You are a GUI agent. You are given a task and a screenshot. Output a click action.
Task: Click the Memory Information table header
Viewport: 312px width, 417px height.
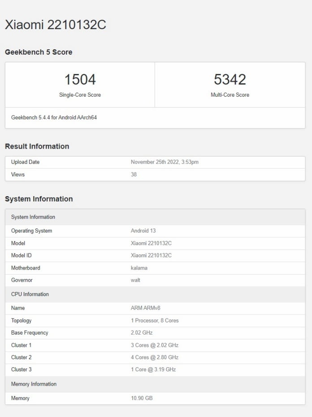[34, 384]
